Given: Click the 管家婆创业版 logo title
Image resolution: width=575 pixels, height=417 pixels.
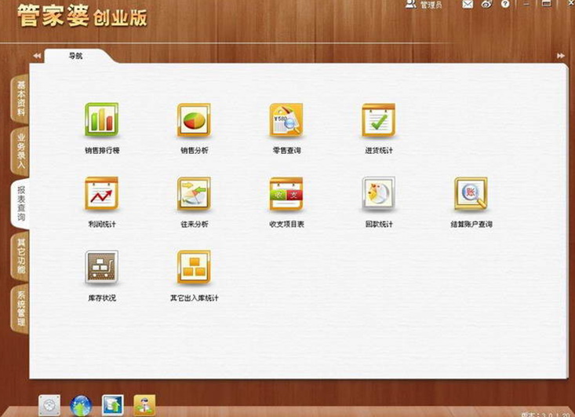Looking at the screenshot, I should (82, 16).
